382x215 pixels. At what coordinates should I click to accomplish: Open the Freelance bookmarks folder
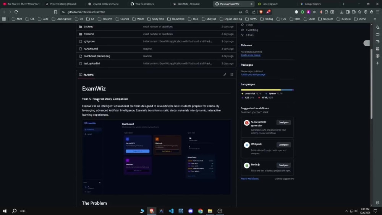pos(325,19)
